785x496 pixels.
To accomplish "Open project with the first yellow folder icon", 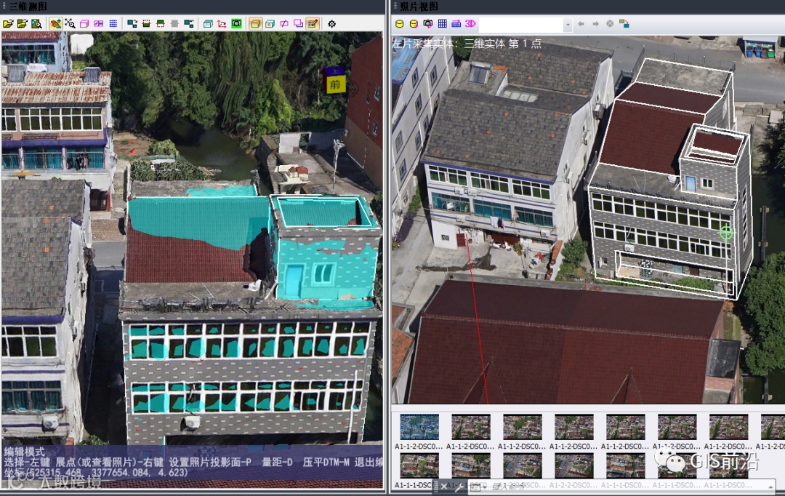I will pyautogui.click(x=7, y=23).
